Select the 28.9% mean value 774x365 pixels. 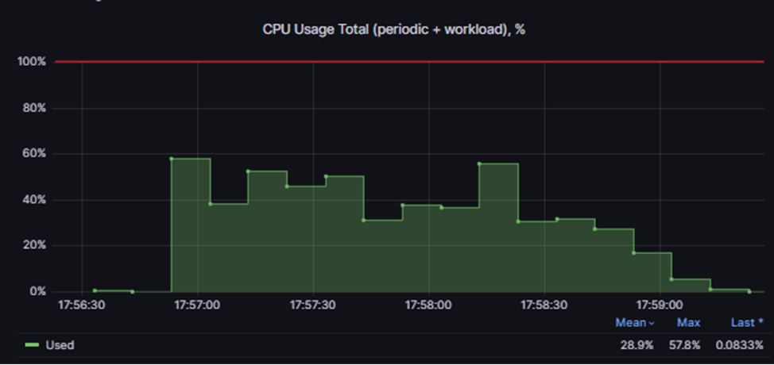(637, 345)
